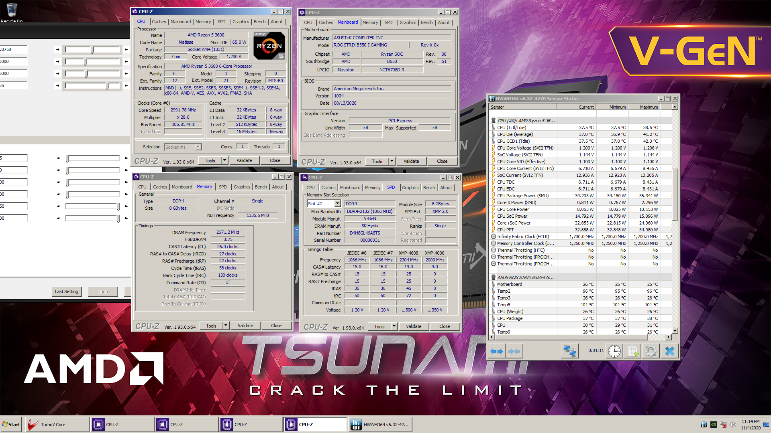Click the Thermal Throttling (HTC) sensor row

580,250
